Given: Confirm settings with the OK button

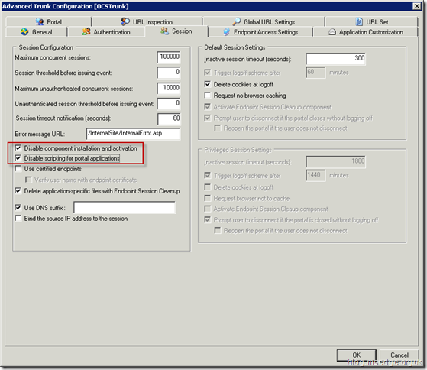Looking at the screenshot, I should click(357, 355).
